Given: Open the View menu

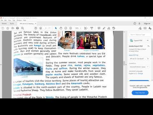Looking at the screenshot, I should coord(10,20).
